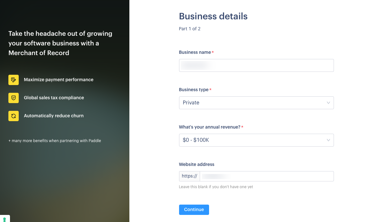This screenshot has height=222, width=372.
Task: Click the 'Business details' heading
Action: pyautogui.click(x=213, y=16)
